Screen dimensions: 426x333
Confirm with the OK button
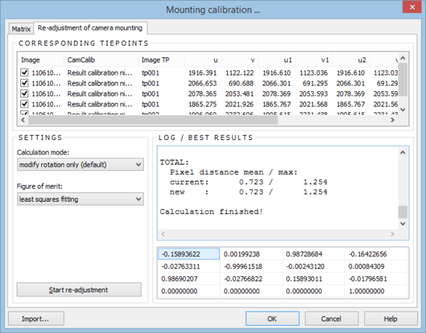272,319
